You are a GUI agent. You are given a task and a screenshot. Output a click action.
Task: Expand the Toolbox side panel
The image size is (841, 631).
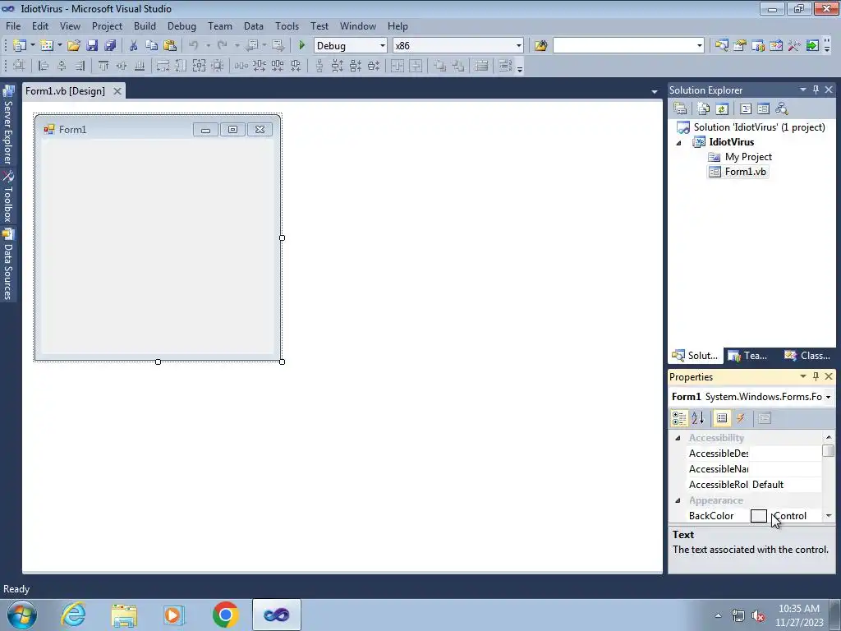pos(8,197)
